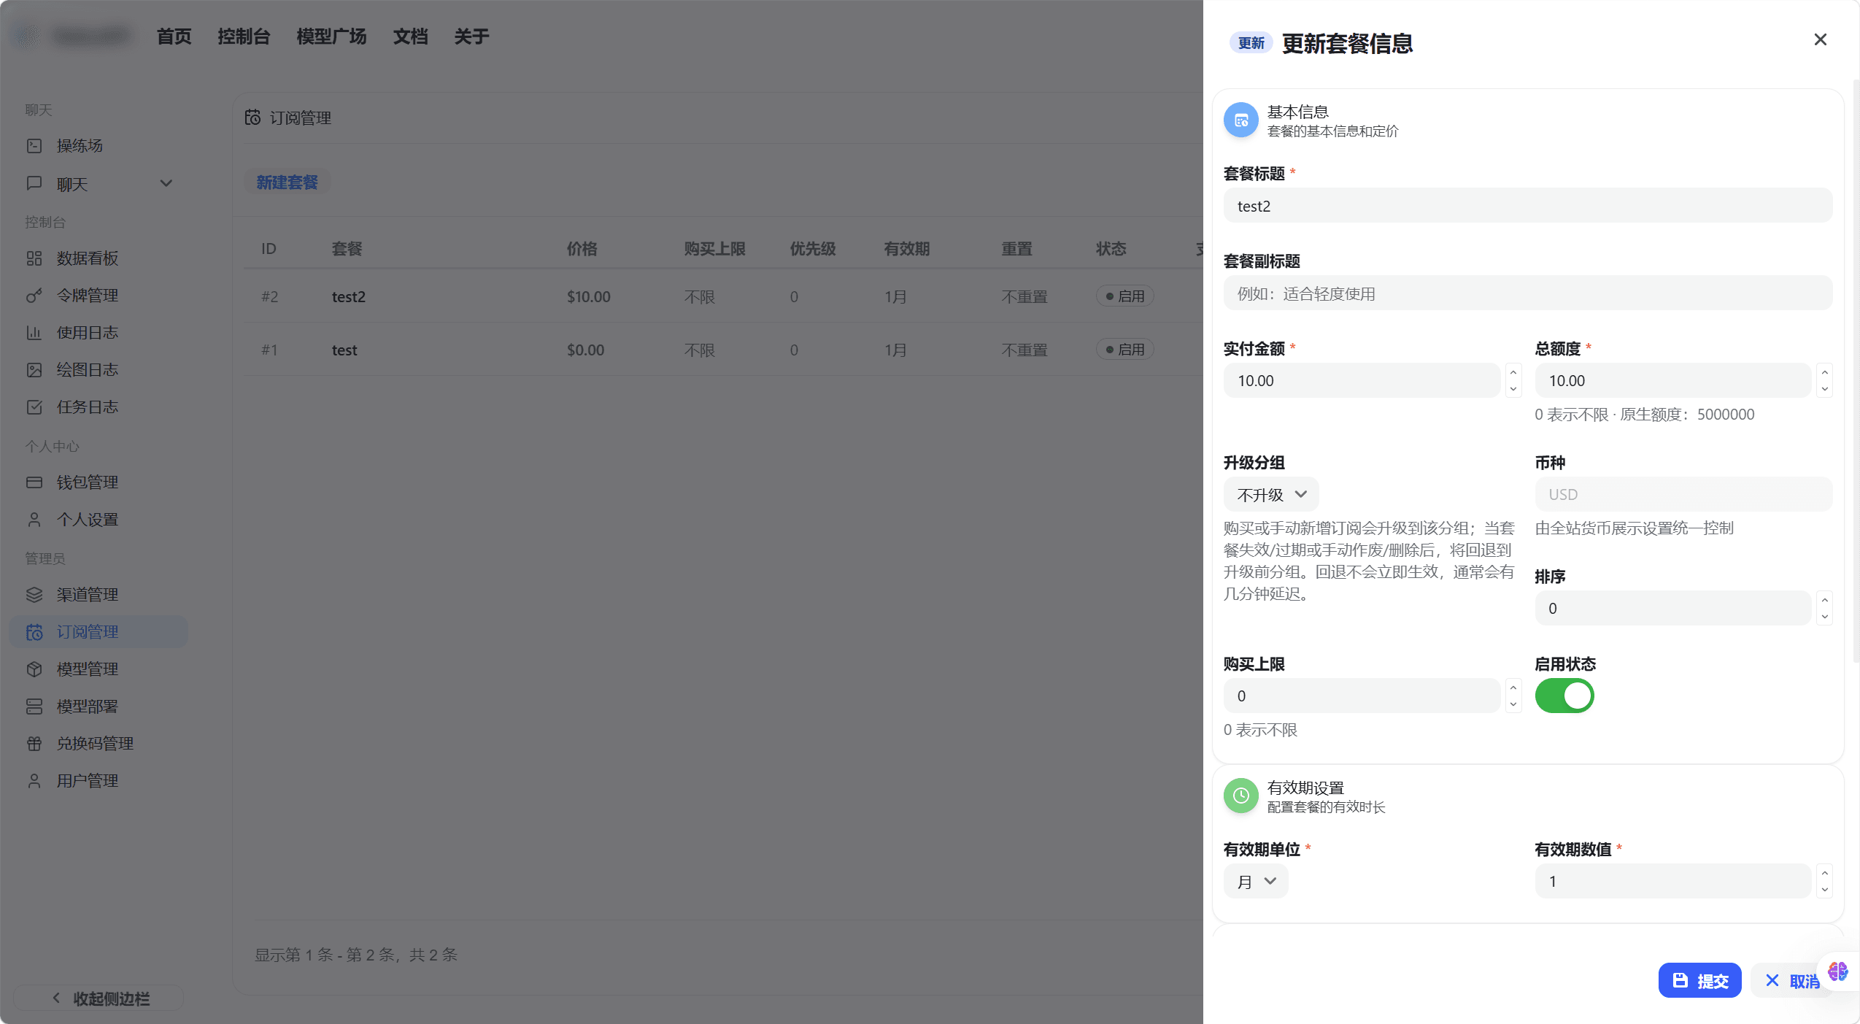
Task: Collapse the 聊天 section in sidebar
Action: [166, 183]
